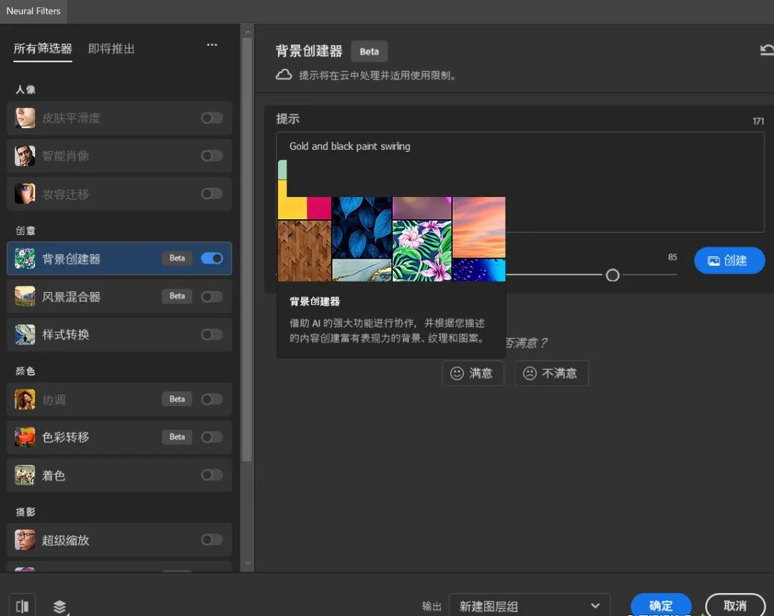
Task: Click the blue 创建 button
Action: click(x=730, y=261)
